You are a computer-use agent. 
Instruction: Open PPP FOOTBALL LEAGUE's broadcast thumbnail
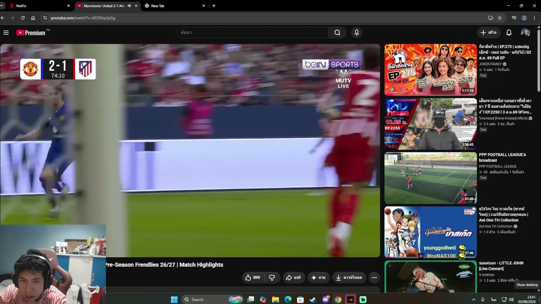click(x=431, y=178)
